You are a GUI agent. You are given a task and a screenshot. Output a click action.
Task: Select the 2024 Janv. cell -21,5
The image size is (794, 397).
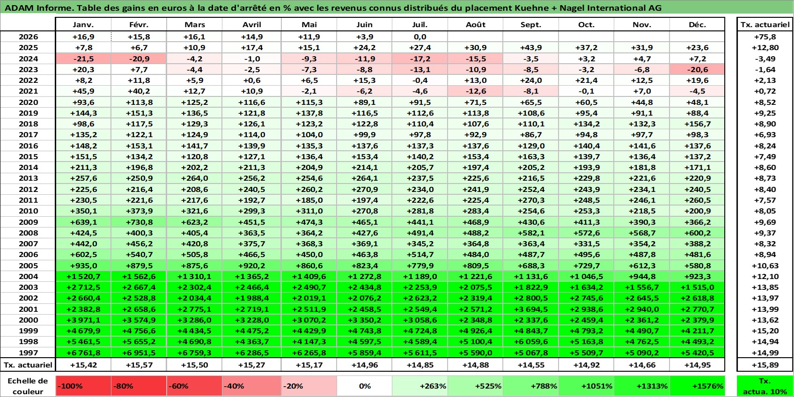pos(83,59)
